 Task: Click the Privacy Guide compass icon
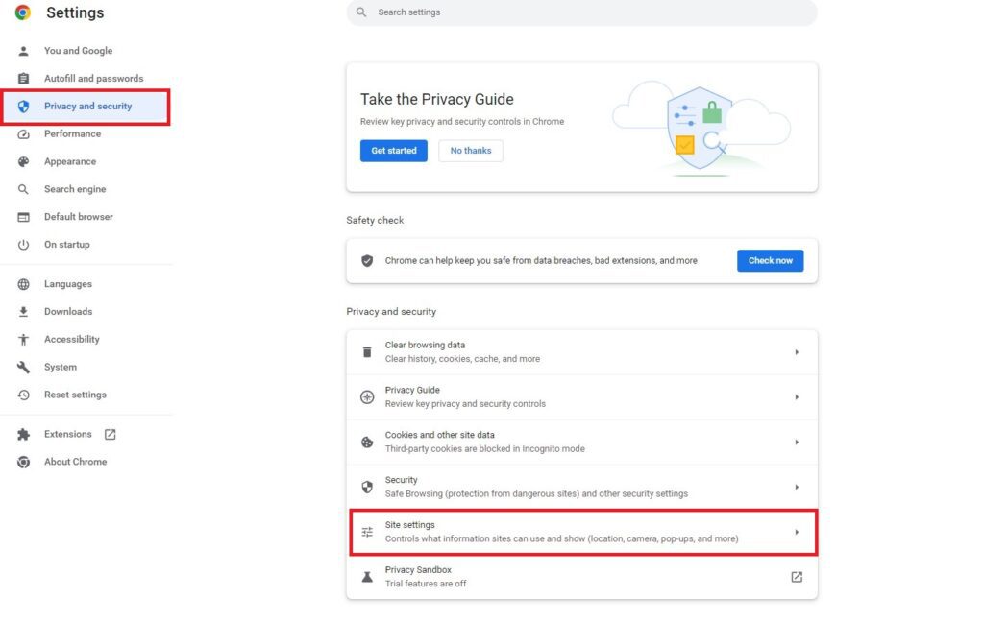[367, 396]
